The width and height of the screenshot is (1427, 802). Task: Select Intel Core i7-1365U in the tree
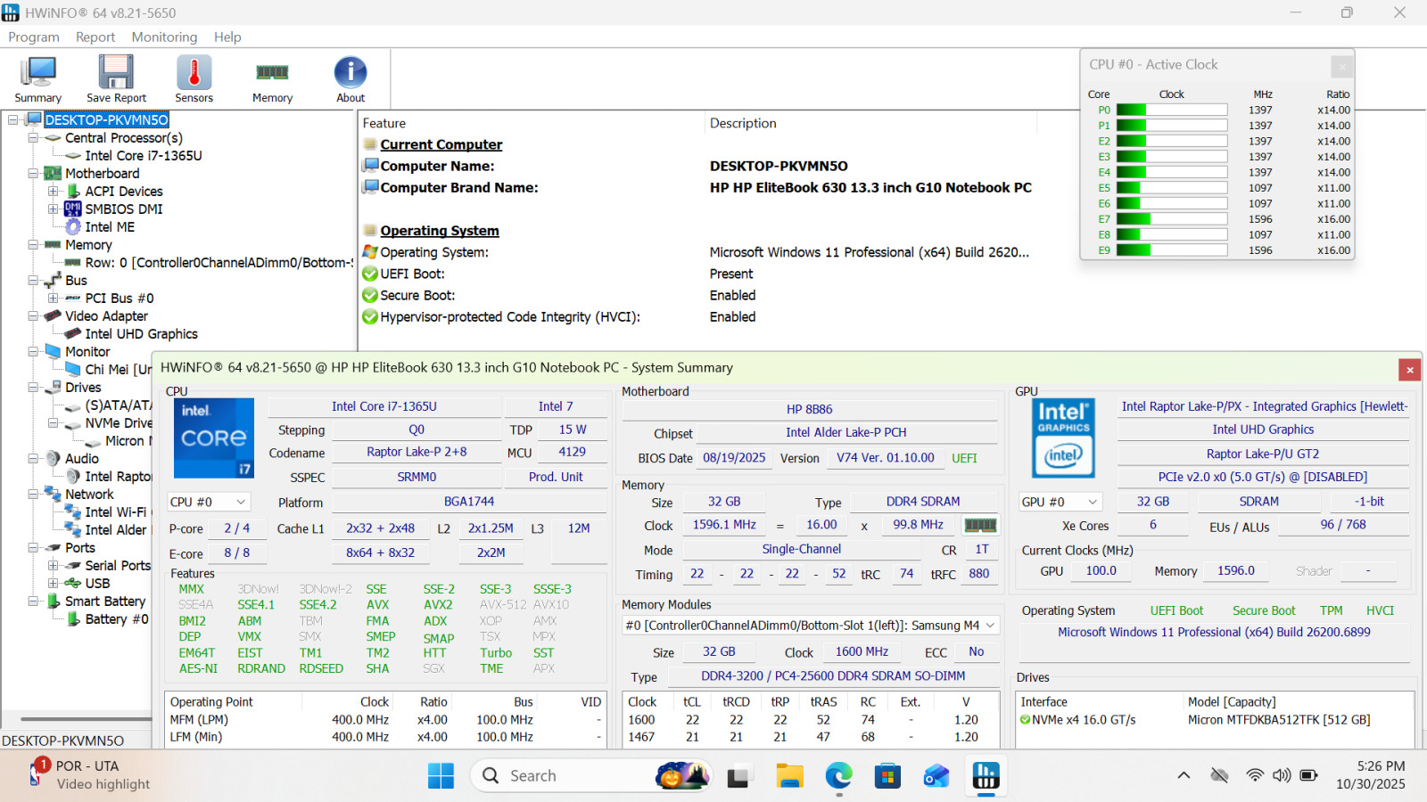[x=144, y=156]
